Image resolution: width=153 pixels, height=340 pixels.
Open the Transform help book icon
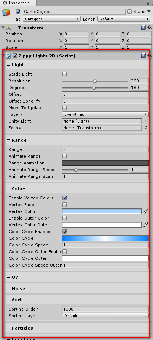(143, 28)
